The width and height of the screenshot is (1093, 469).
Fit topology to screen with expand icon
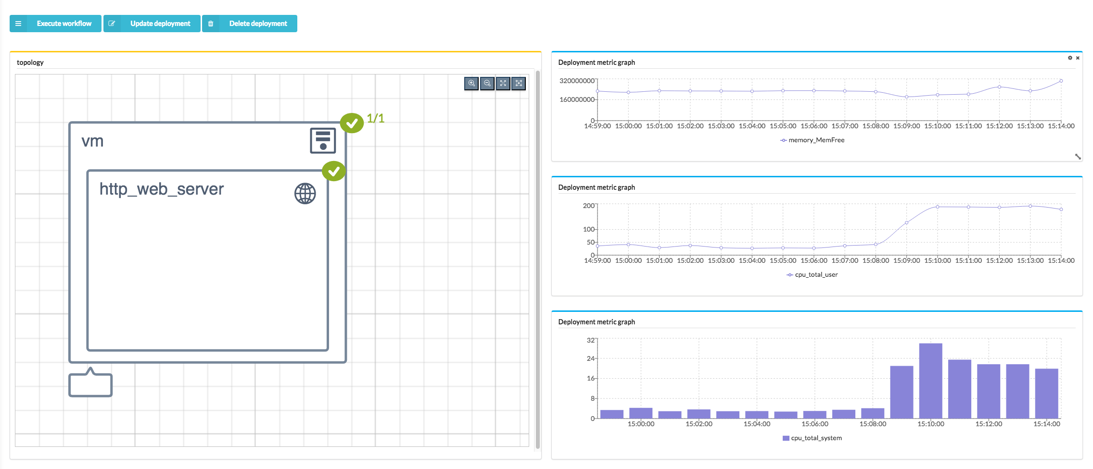coord(503,84)
